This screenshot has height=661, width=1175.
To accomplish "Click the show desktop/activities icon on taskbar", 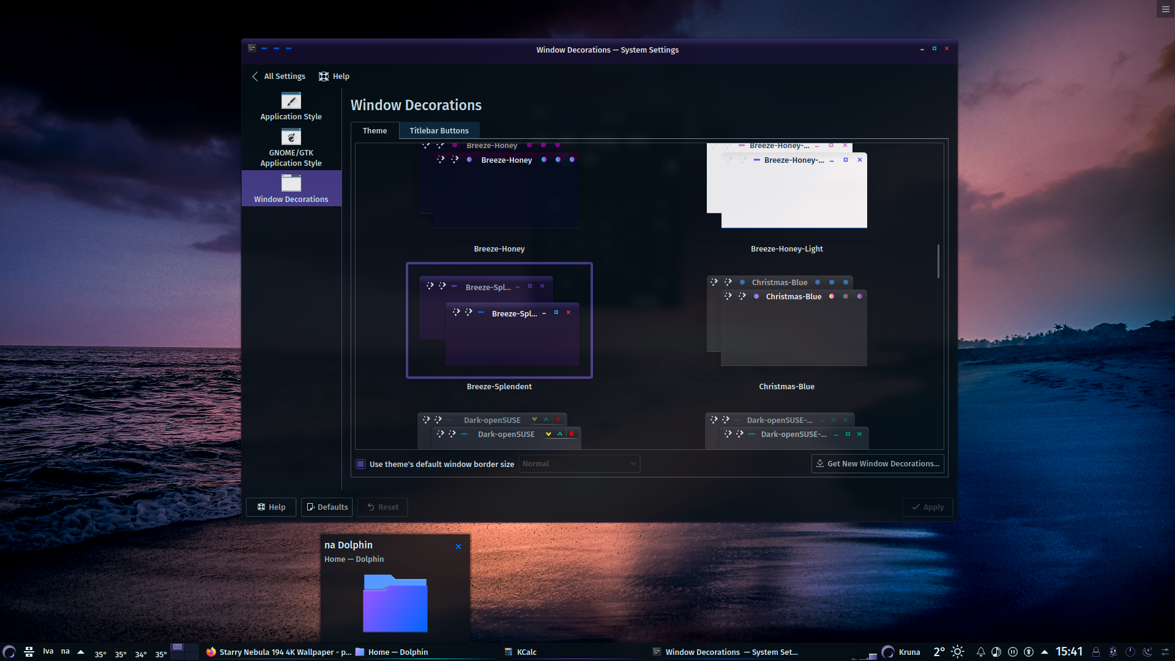I will pos(29,652).
